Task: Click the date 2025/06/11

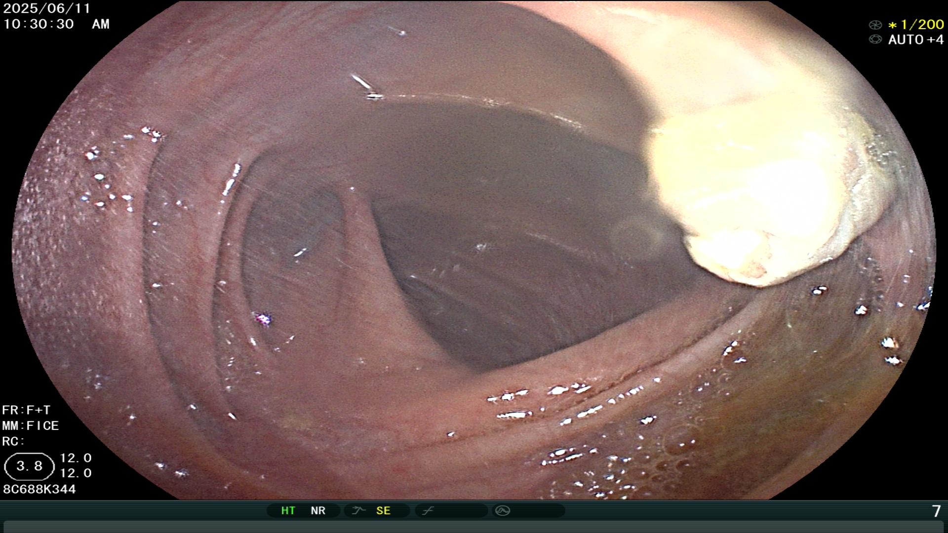Action: (47, 8)
